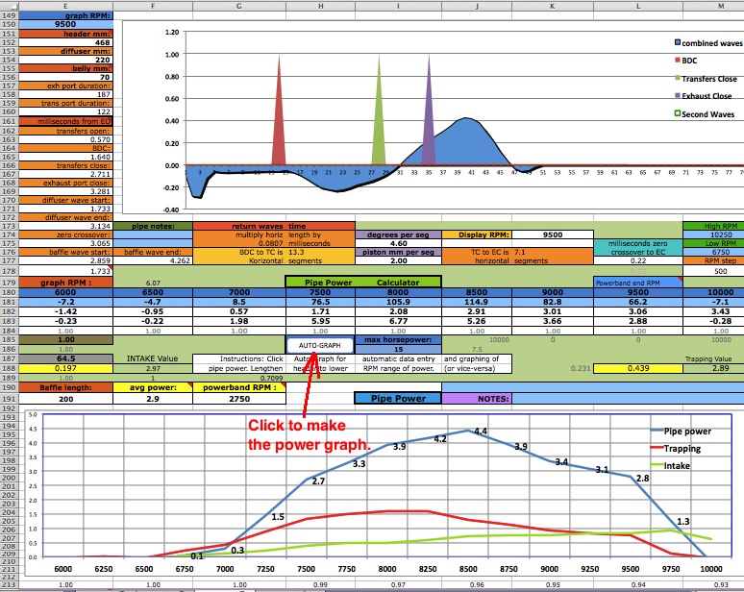Click Trapping legend entry
Viewport: 744px width, 592px height.
[675, 448]
